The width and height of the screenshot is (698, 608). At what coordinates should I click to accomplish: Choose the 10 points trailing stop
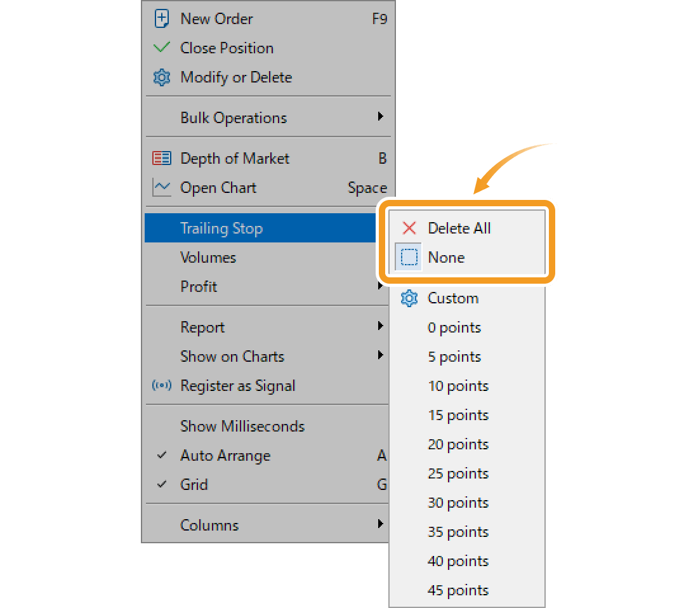click(x=458, y=385)
